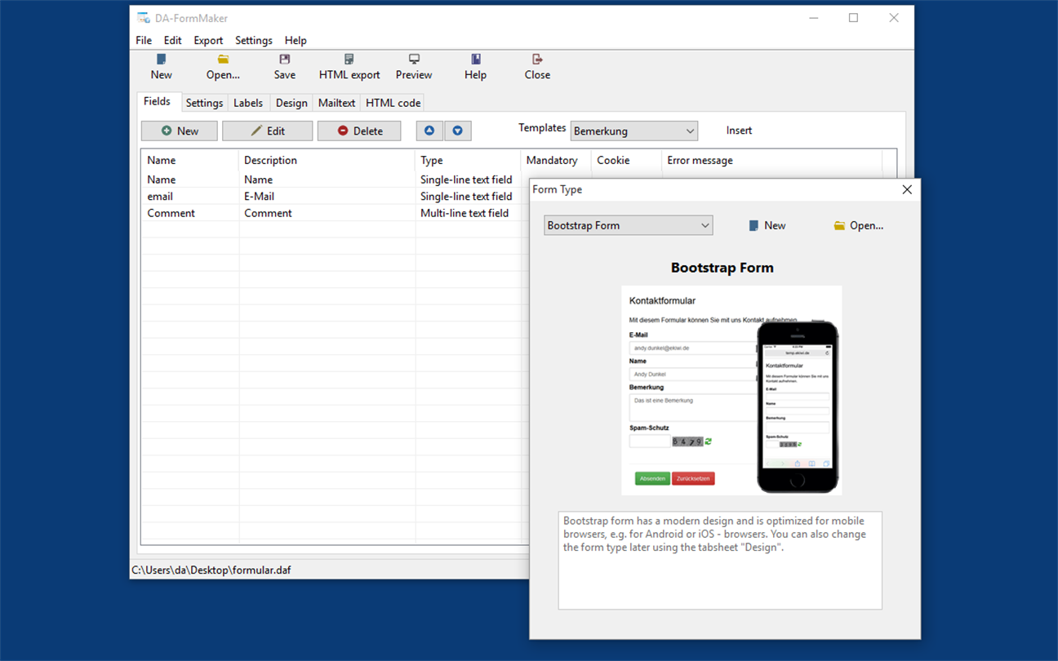
Task: Click the formular.daf path in status bar
Action: click(211, 570)
